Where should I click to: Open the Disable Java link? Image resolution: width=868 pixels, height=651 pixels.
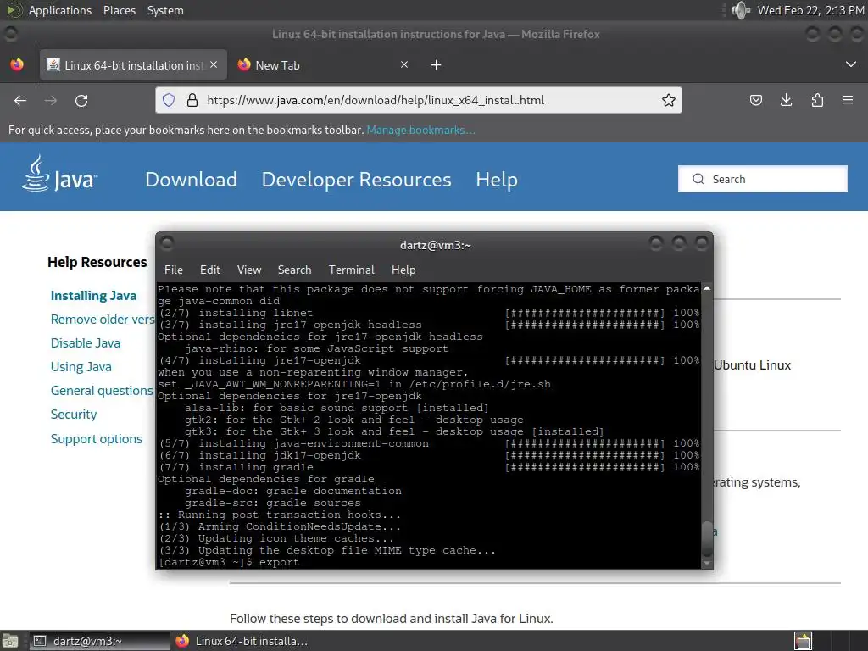click(86, 343)
